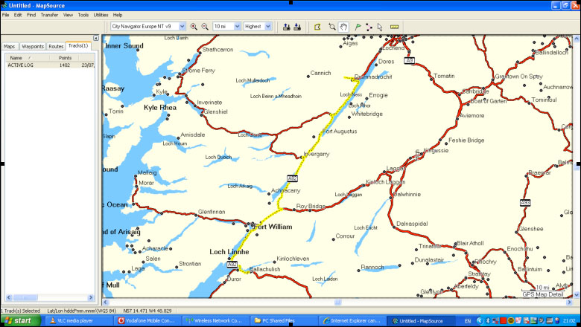Click the map scrollbar's left arrow at the bottom
The image size is (581, 327).
coord(106,302)
